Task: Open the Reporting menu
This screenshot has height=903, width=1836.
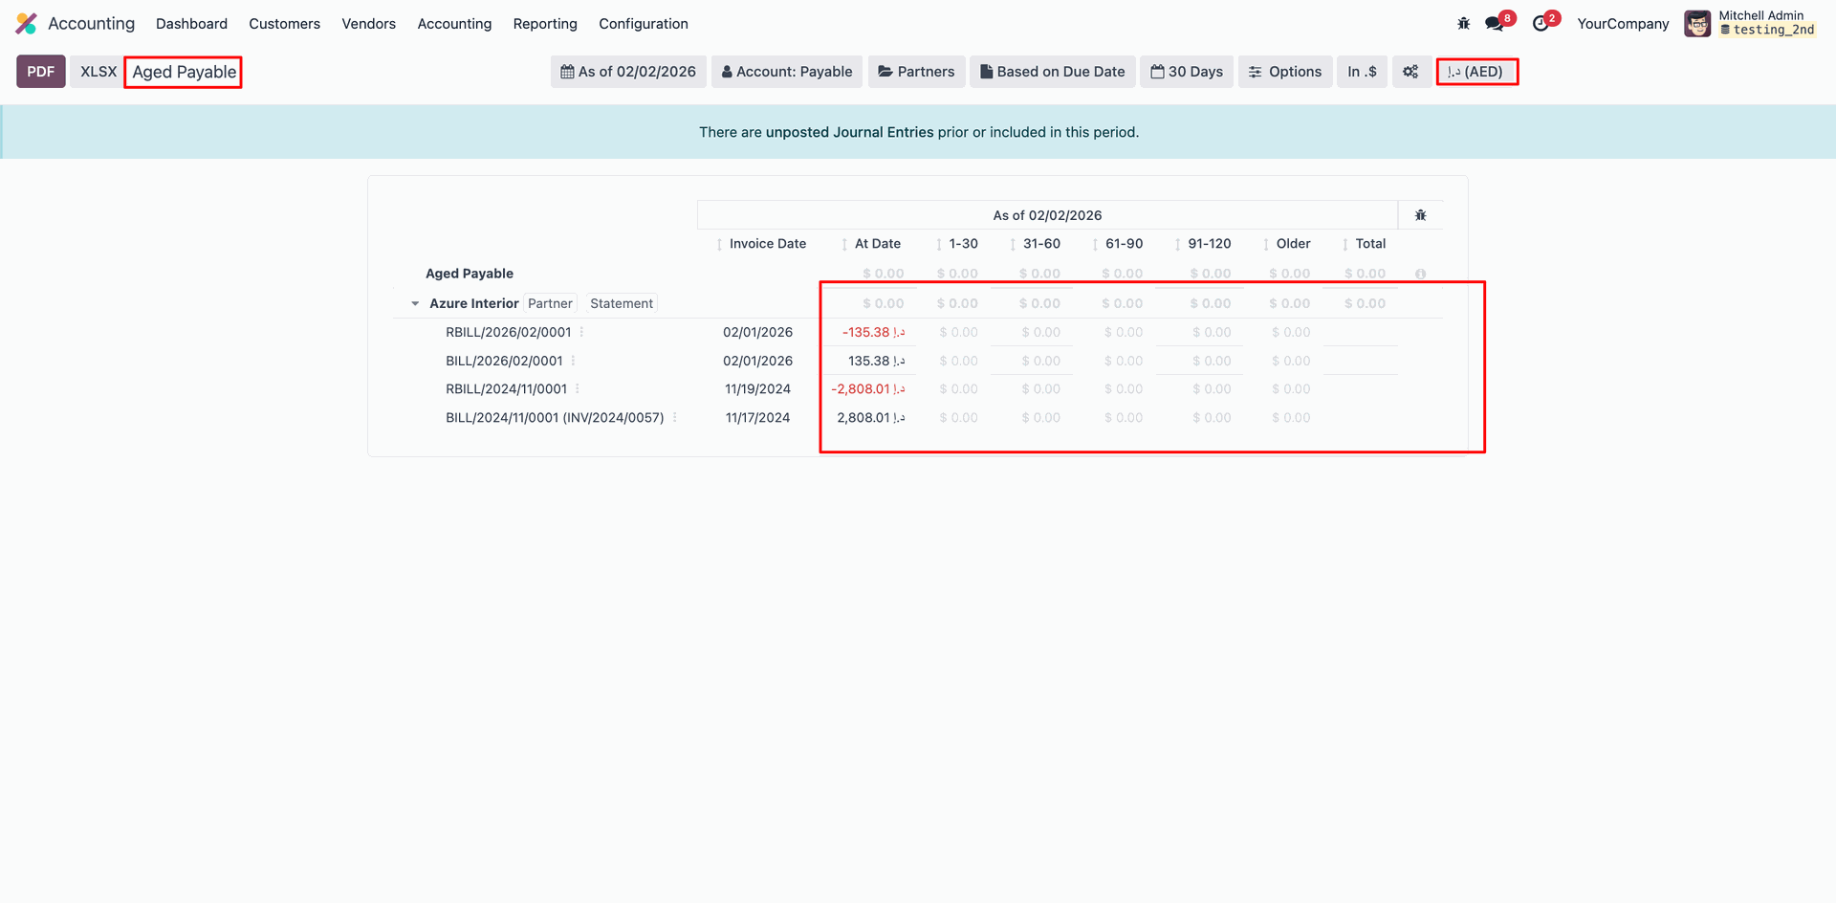Action: pos(545,24)
